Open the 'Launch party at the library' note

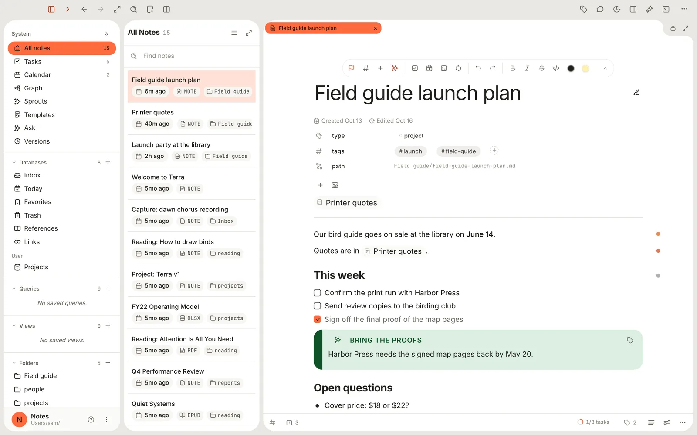(x=192, y=151)
